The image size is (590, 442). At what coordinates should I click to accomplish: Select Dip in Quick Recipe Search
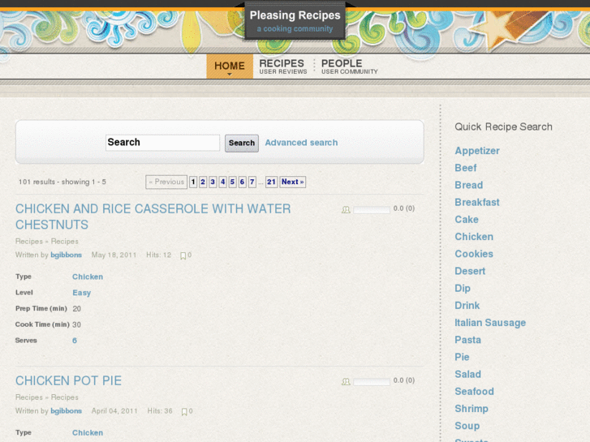click(x=463, y=289)
